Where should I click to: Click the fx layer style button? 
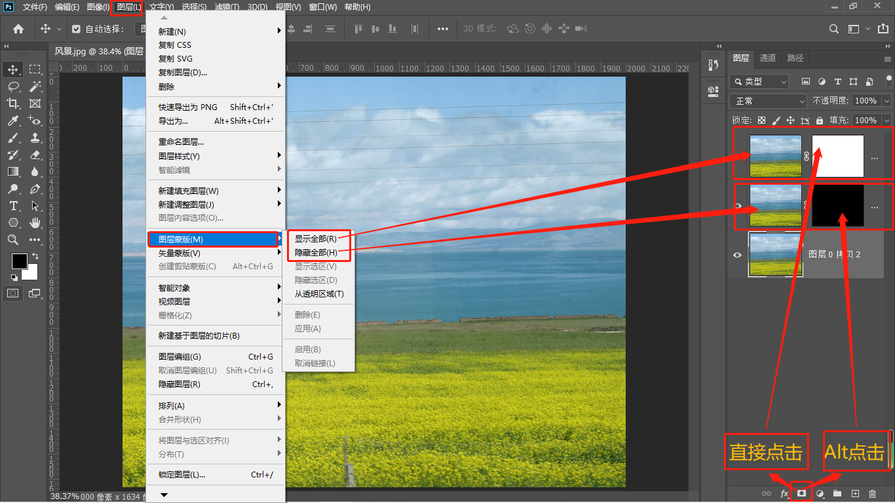point(784,493)
